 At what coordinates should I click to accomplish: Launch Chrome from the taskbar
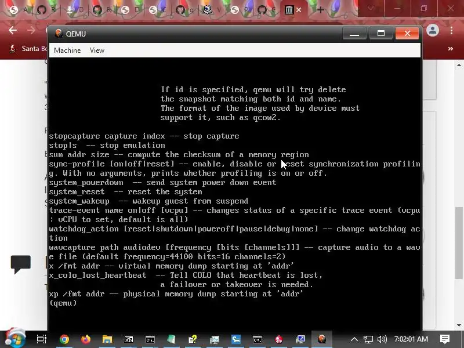pos(64,339)
